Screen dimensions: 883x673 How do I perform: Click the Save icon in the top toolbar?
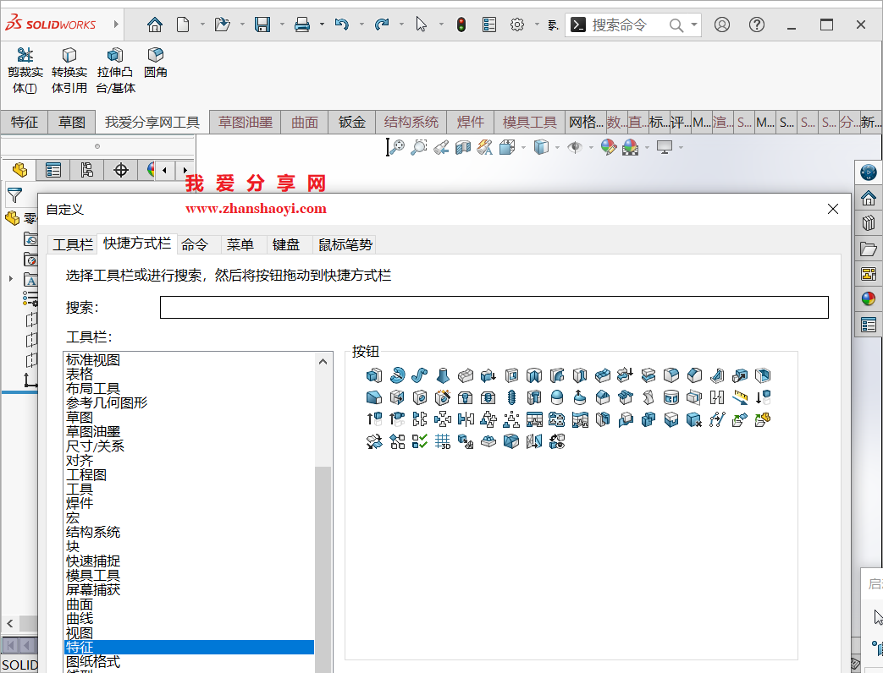click(x=262, y=24)
